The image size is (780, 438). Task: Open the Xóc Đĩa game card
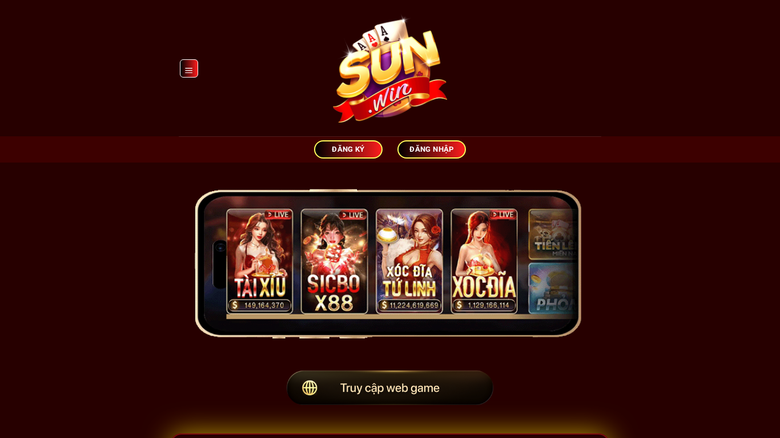(x=484, y=261)
